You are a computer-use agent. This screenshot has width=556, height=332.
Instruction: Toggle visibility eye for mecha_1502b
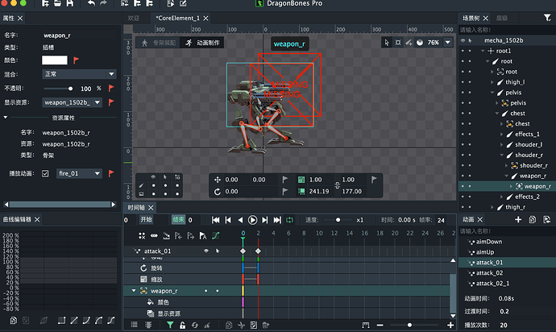click(x=463, y=40)
